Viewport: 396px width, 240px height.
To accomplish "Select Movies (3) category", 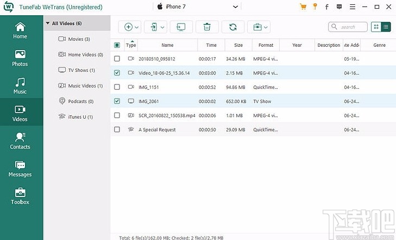I will coord(74,39).
